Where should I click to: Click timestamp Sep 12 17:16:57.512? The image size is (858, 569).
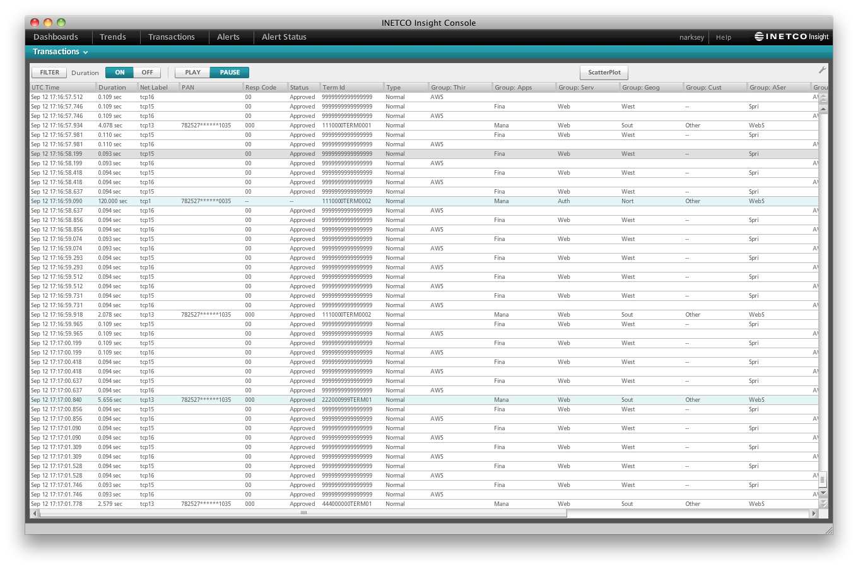pos(57,97)
